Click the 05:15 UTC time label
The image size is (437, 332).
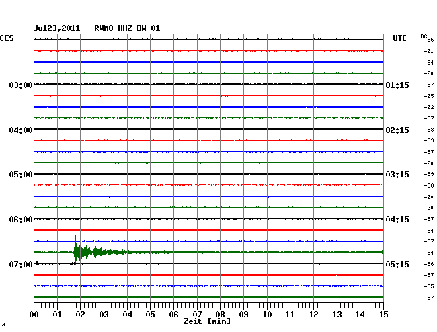pyautogui.click(x=397, y=264)
